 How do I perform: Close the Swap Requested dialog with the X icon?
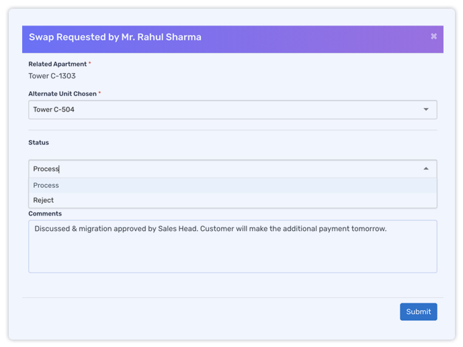(x=433, y=36)
